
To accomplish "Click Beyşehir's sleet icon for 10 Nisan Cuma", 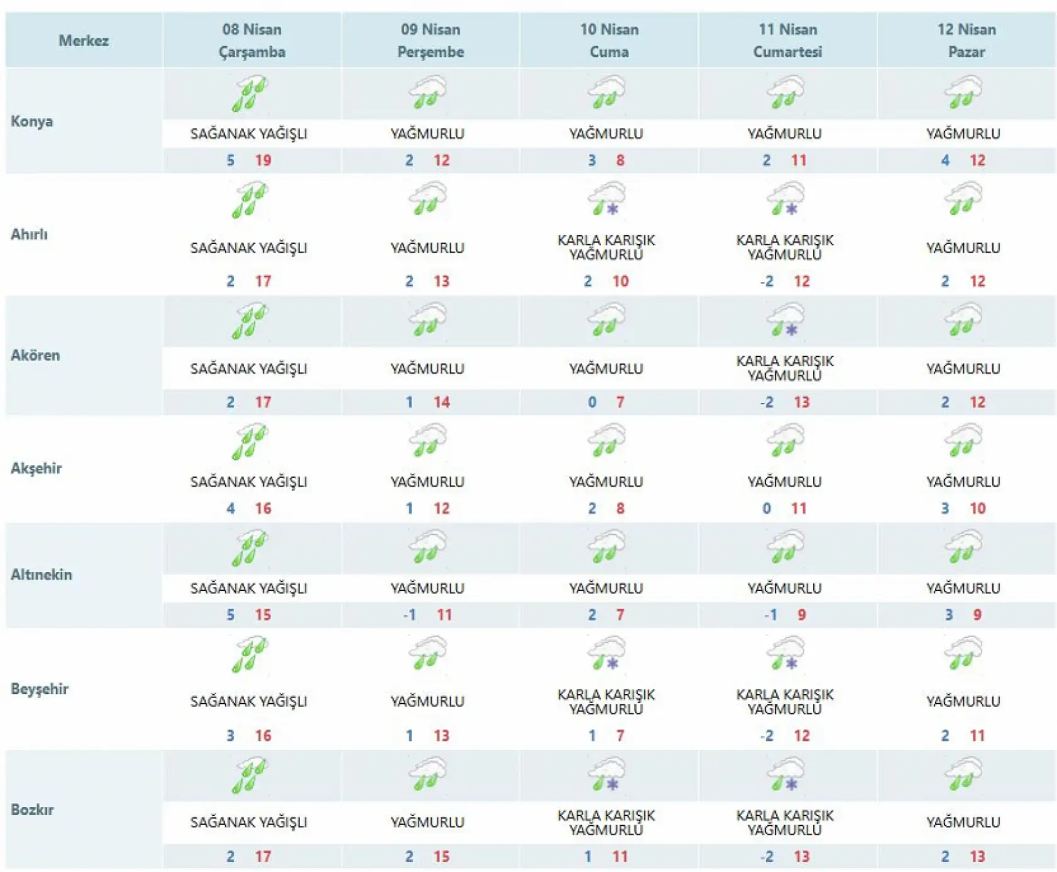I will click(x=606, y=653).
